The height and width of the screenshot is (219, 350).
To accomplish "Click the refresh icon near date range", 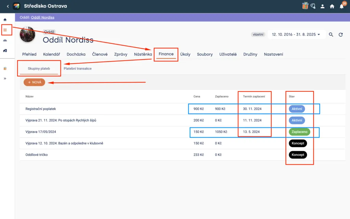I will point(341,35).
